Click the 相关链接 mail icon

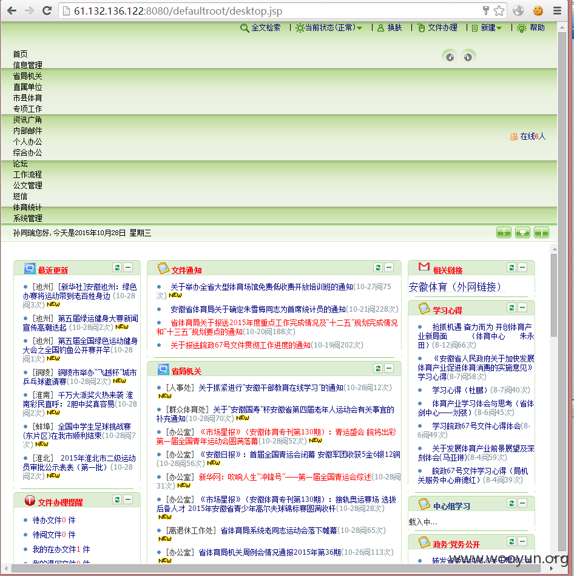(424, 267)
